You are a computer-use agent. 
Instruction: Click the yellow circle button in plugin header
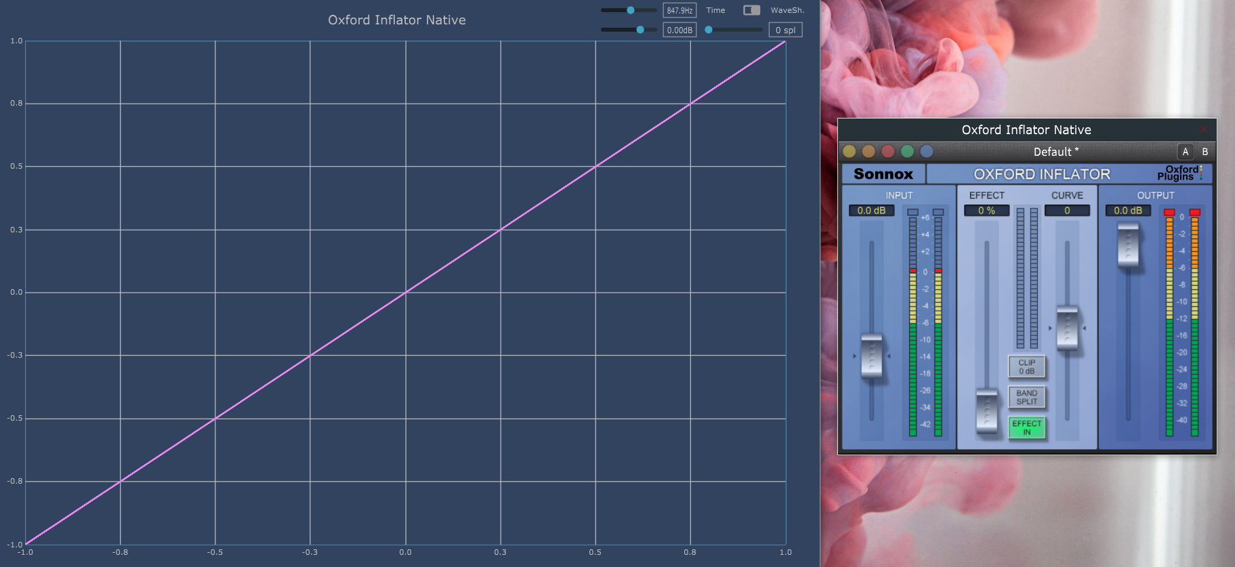849,151
